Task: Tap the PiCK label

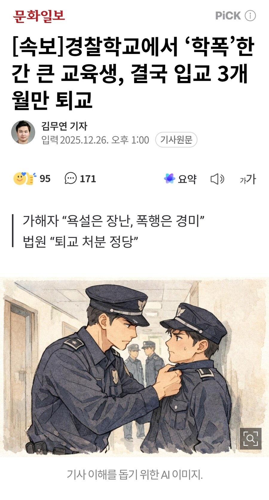Action: [x=228, y=16]
